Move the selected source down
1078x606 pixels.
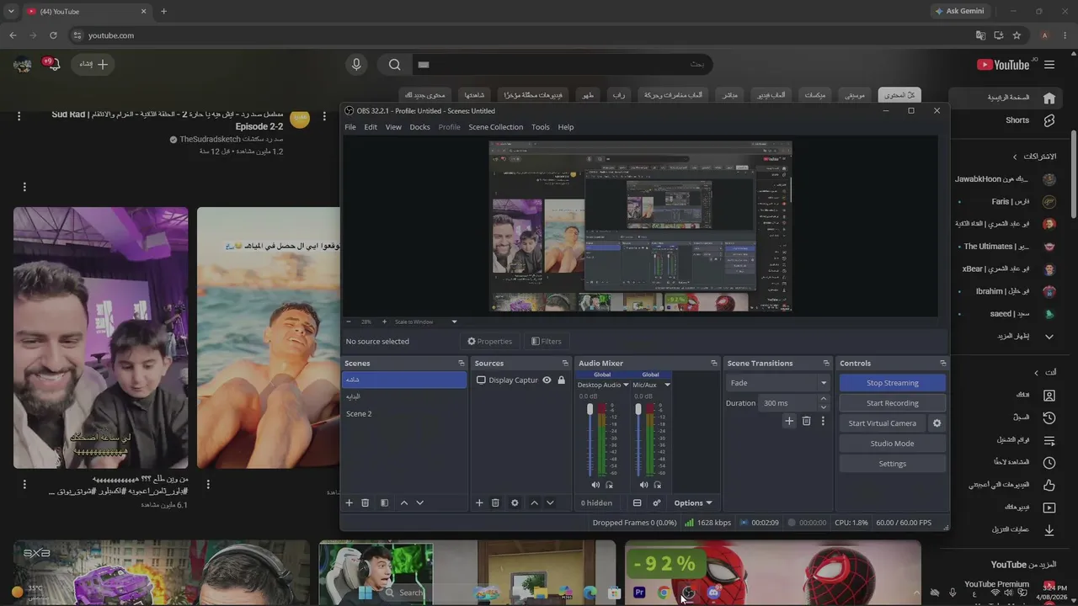(x=550, y=502)
